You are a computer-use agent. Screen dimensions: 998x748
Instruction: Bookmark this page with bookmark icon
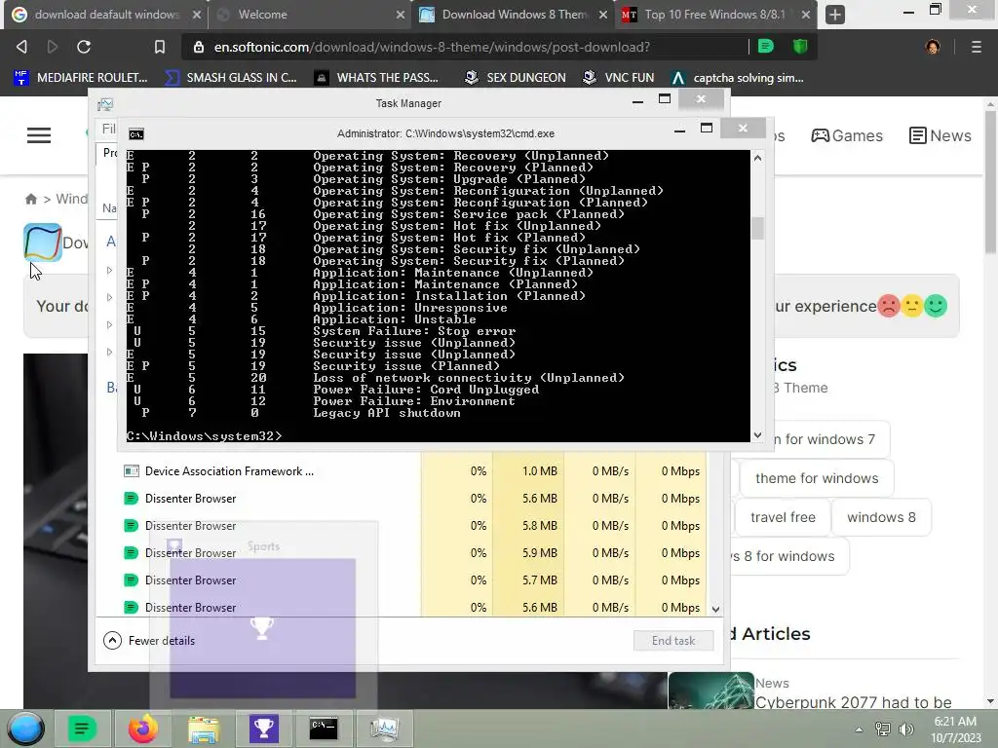coord(159,47)
